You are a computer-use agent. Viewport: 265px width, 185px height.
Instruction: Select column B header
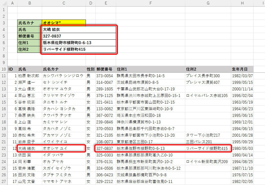click(x=30, y=3)
